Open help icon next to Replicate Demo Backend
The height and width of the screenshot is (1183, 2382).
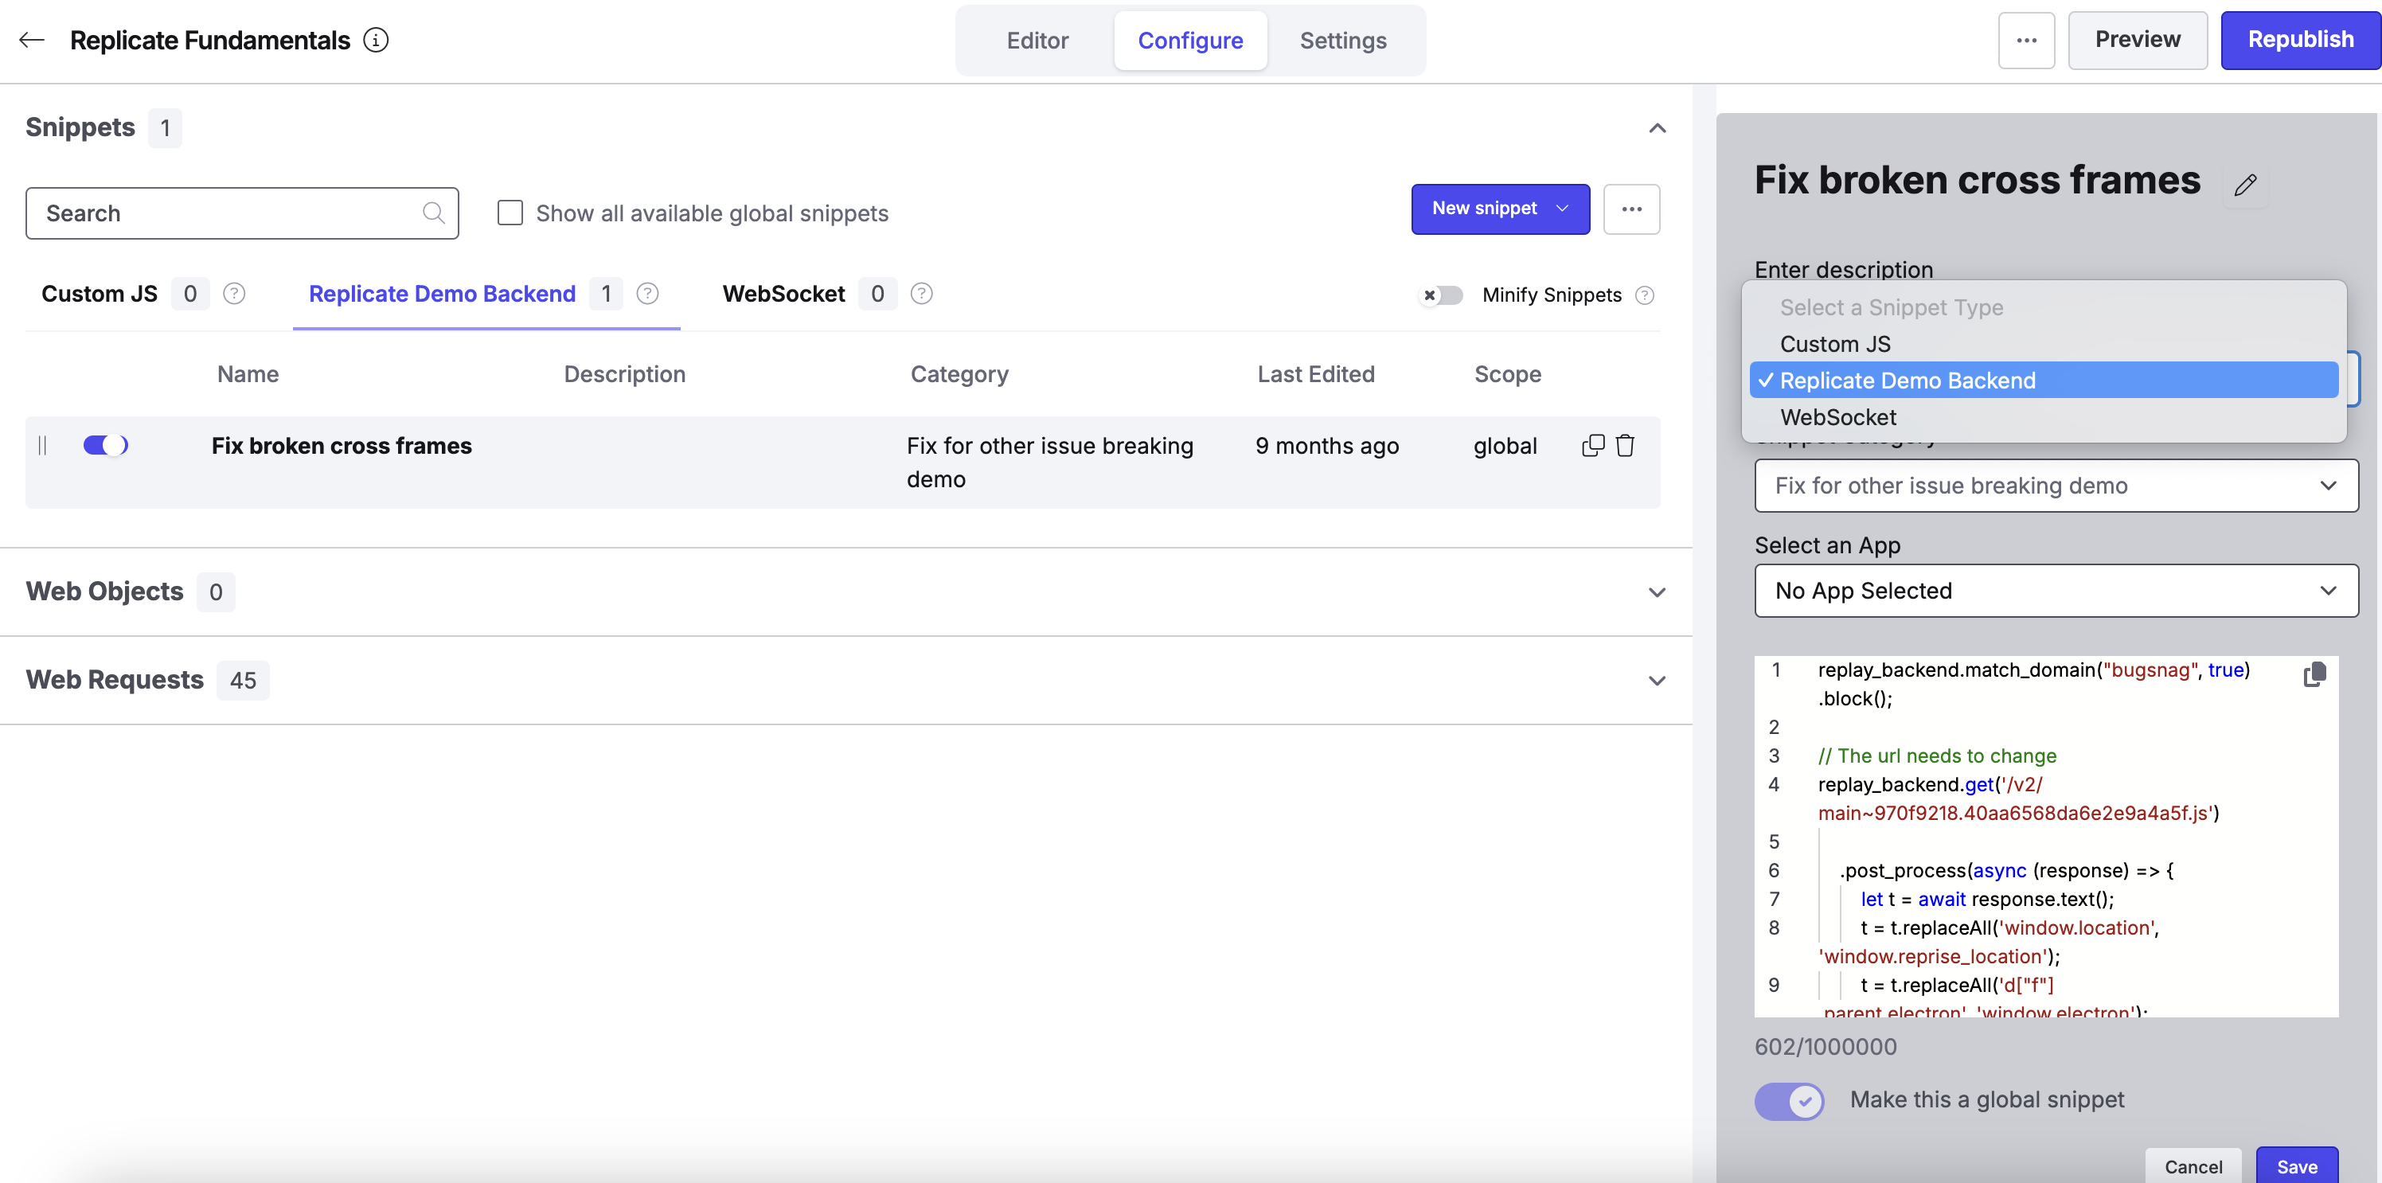click(x=647, y=293)
